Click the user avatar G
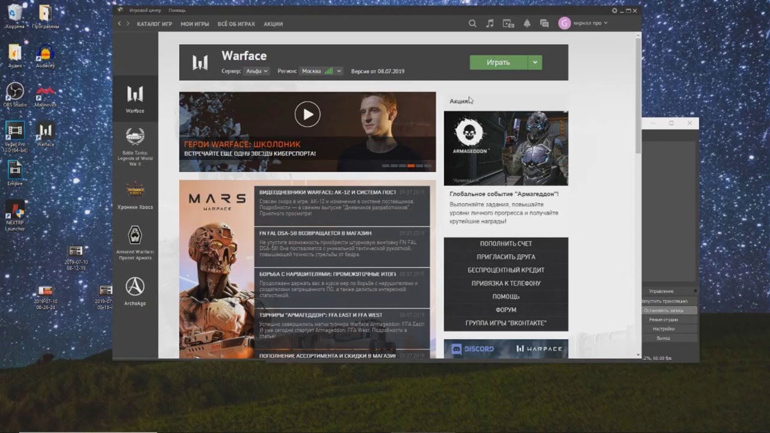Image resolution: width=770 pixels, height=433 pixels. [x=564, y=23]
